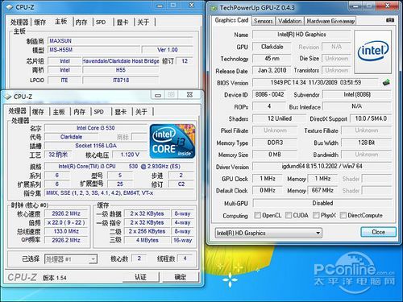Open the 关于 tab in back CPU-Z window
The image size is (403, 302).
(x=143, y=22)
